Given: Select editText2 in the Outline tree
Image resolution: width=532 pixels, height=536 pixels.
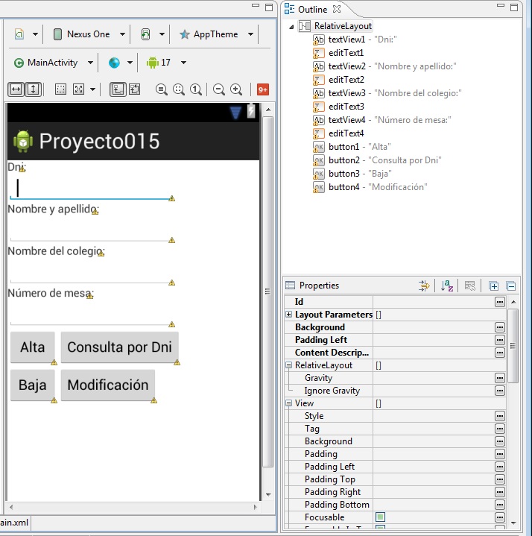Looking at the screenshot, I should click(338, 80).
